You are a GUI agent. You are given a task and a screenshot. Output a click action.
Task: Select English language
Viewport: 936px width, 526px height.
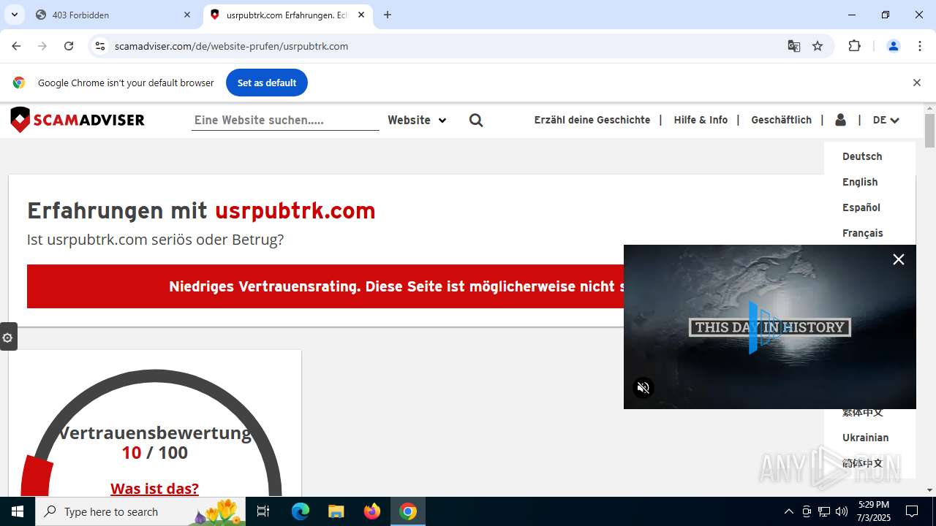click(860, 182)
